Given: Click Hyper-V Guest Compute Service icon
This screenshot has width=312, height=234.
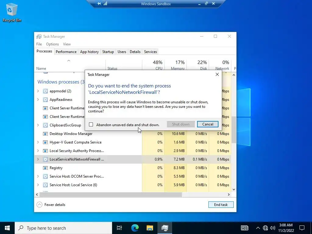Looking at the screenshot, I should point(45,142).
